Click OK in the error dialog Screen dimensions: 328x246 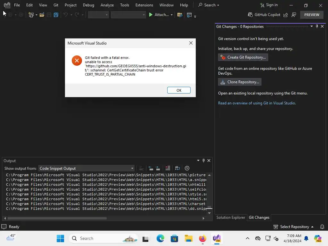click(179, 90)
